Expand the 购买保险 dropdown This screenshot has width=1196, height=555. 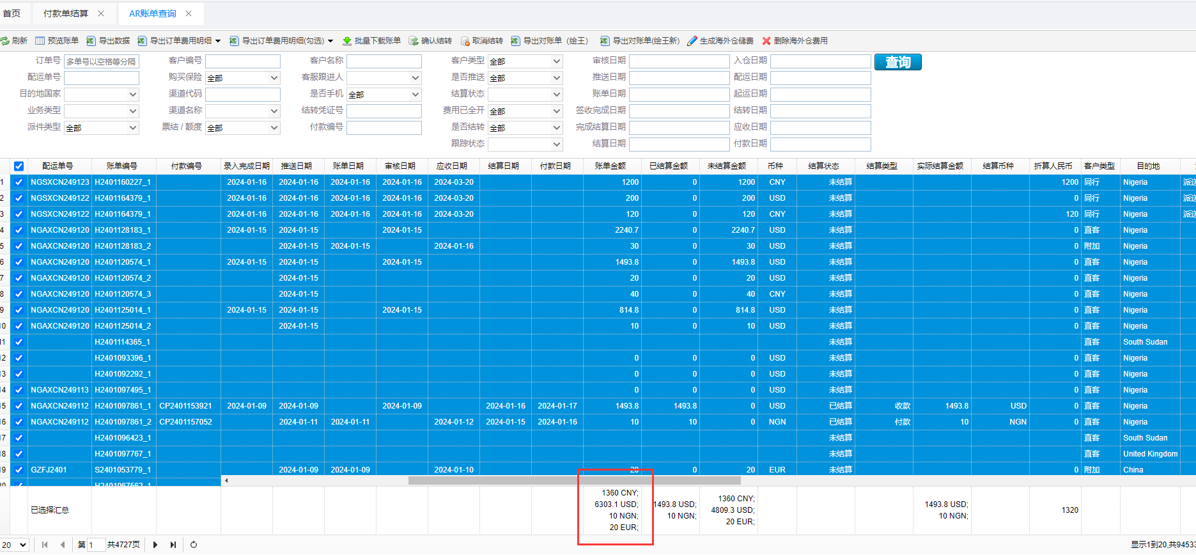(x=274, y=78)
